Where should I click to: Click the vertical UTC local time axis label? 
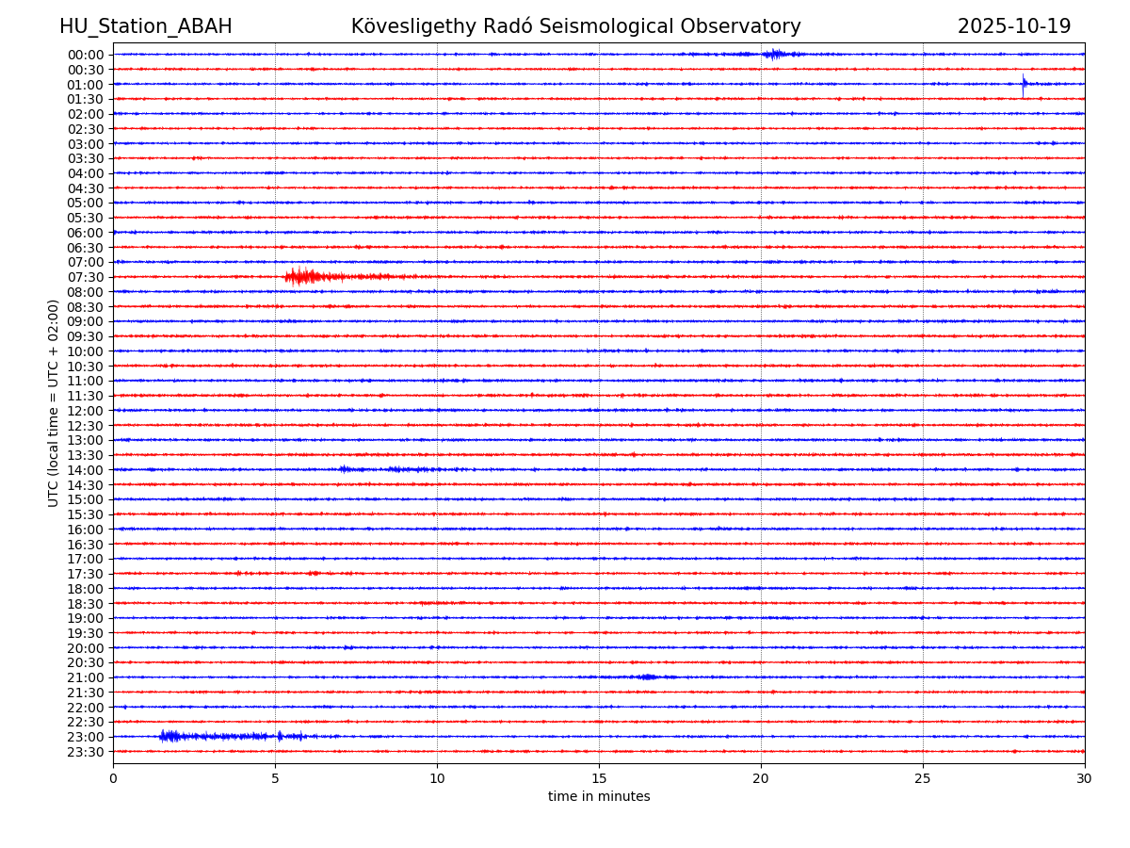(54, 403)
